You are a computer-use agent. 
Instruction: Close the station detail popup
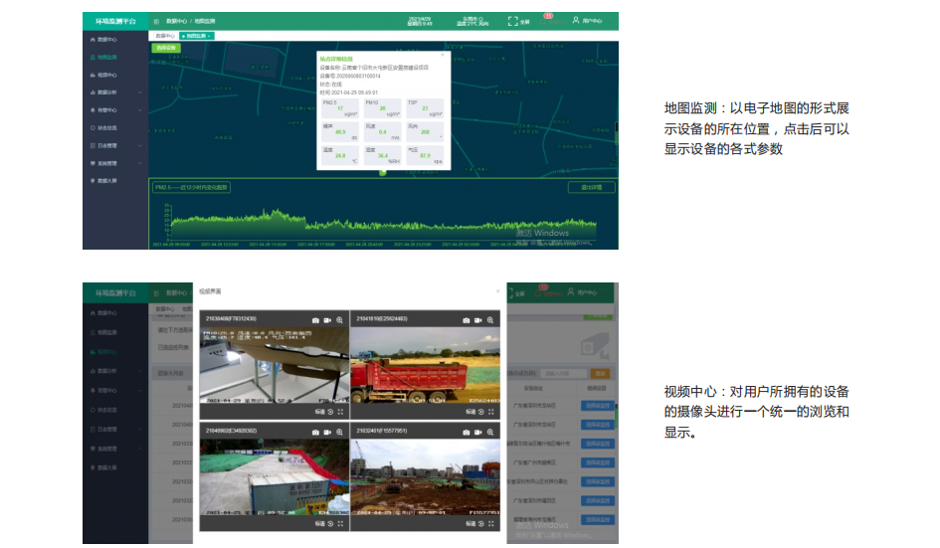pos(443,55)
